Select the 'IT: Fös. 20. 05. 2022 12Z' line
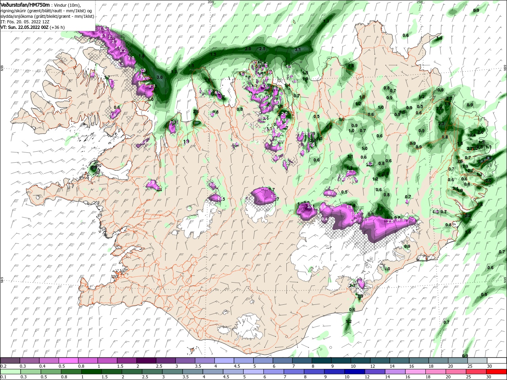 25,22
